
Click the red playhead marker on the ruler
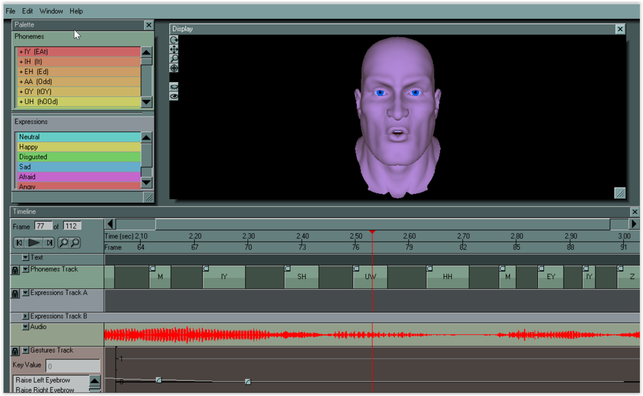tap(372, 232)
